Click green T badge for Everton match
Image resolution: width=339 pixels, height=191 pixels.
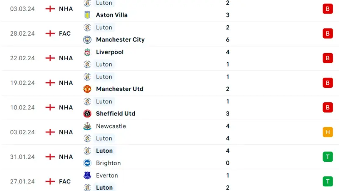click(x=328, y=182)
